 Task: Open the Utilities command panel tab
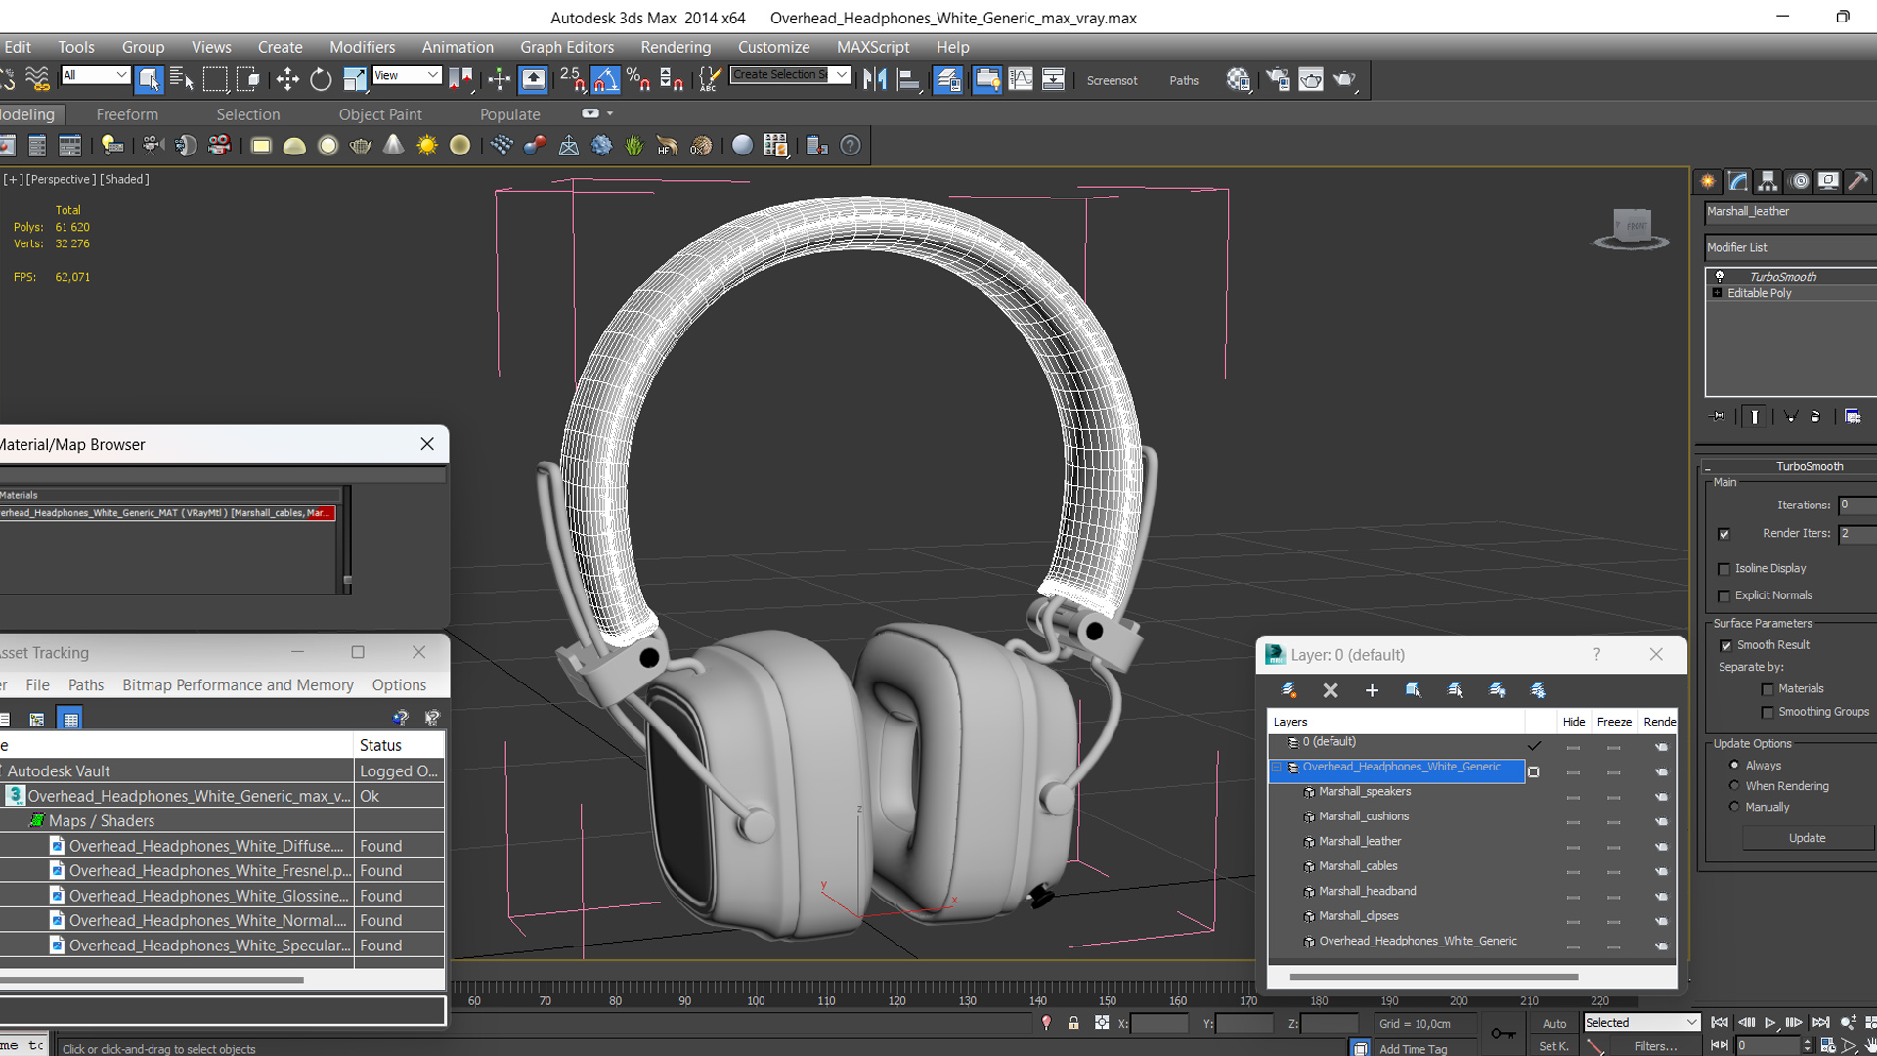pos(1859,181)
